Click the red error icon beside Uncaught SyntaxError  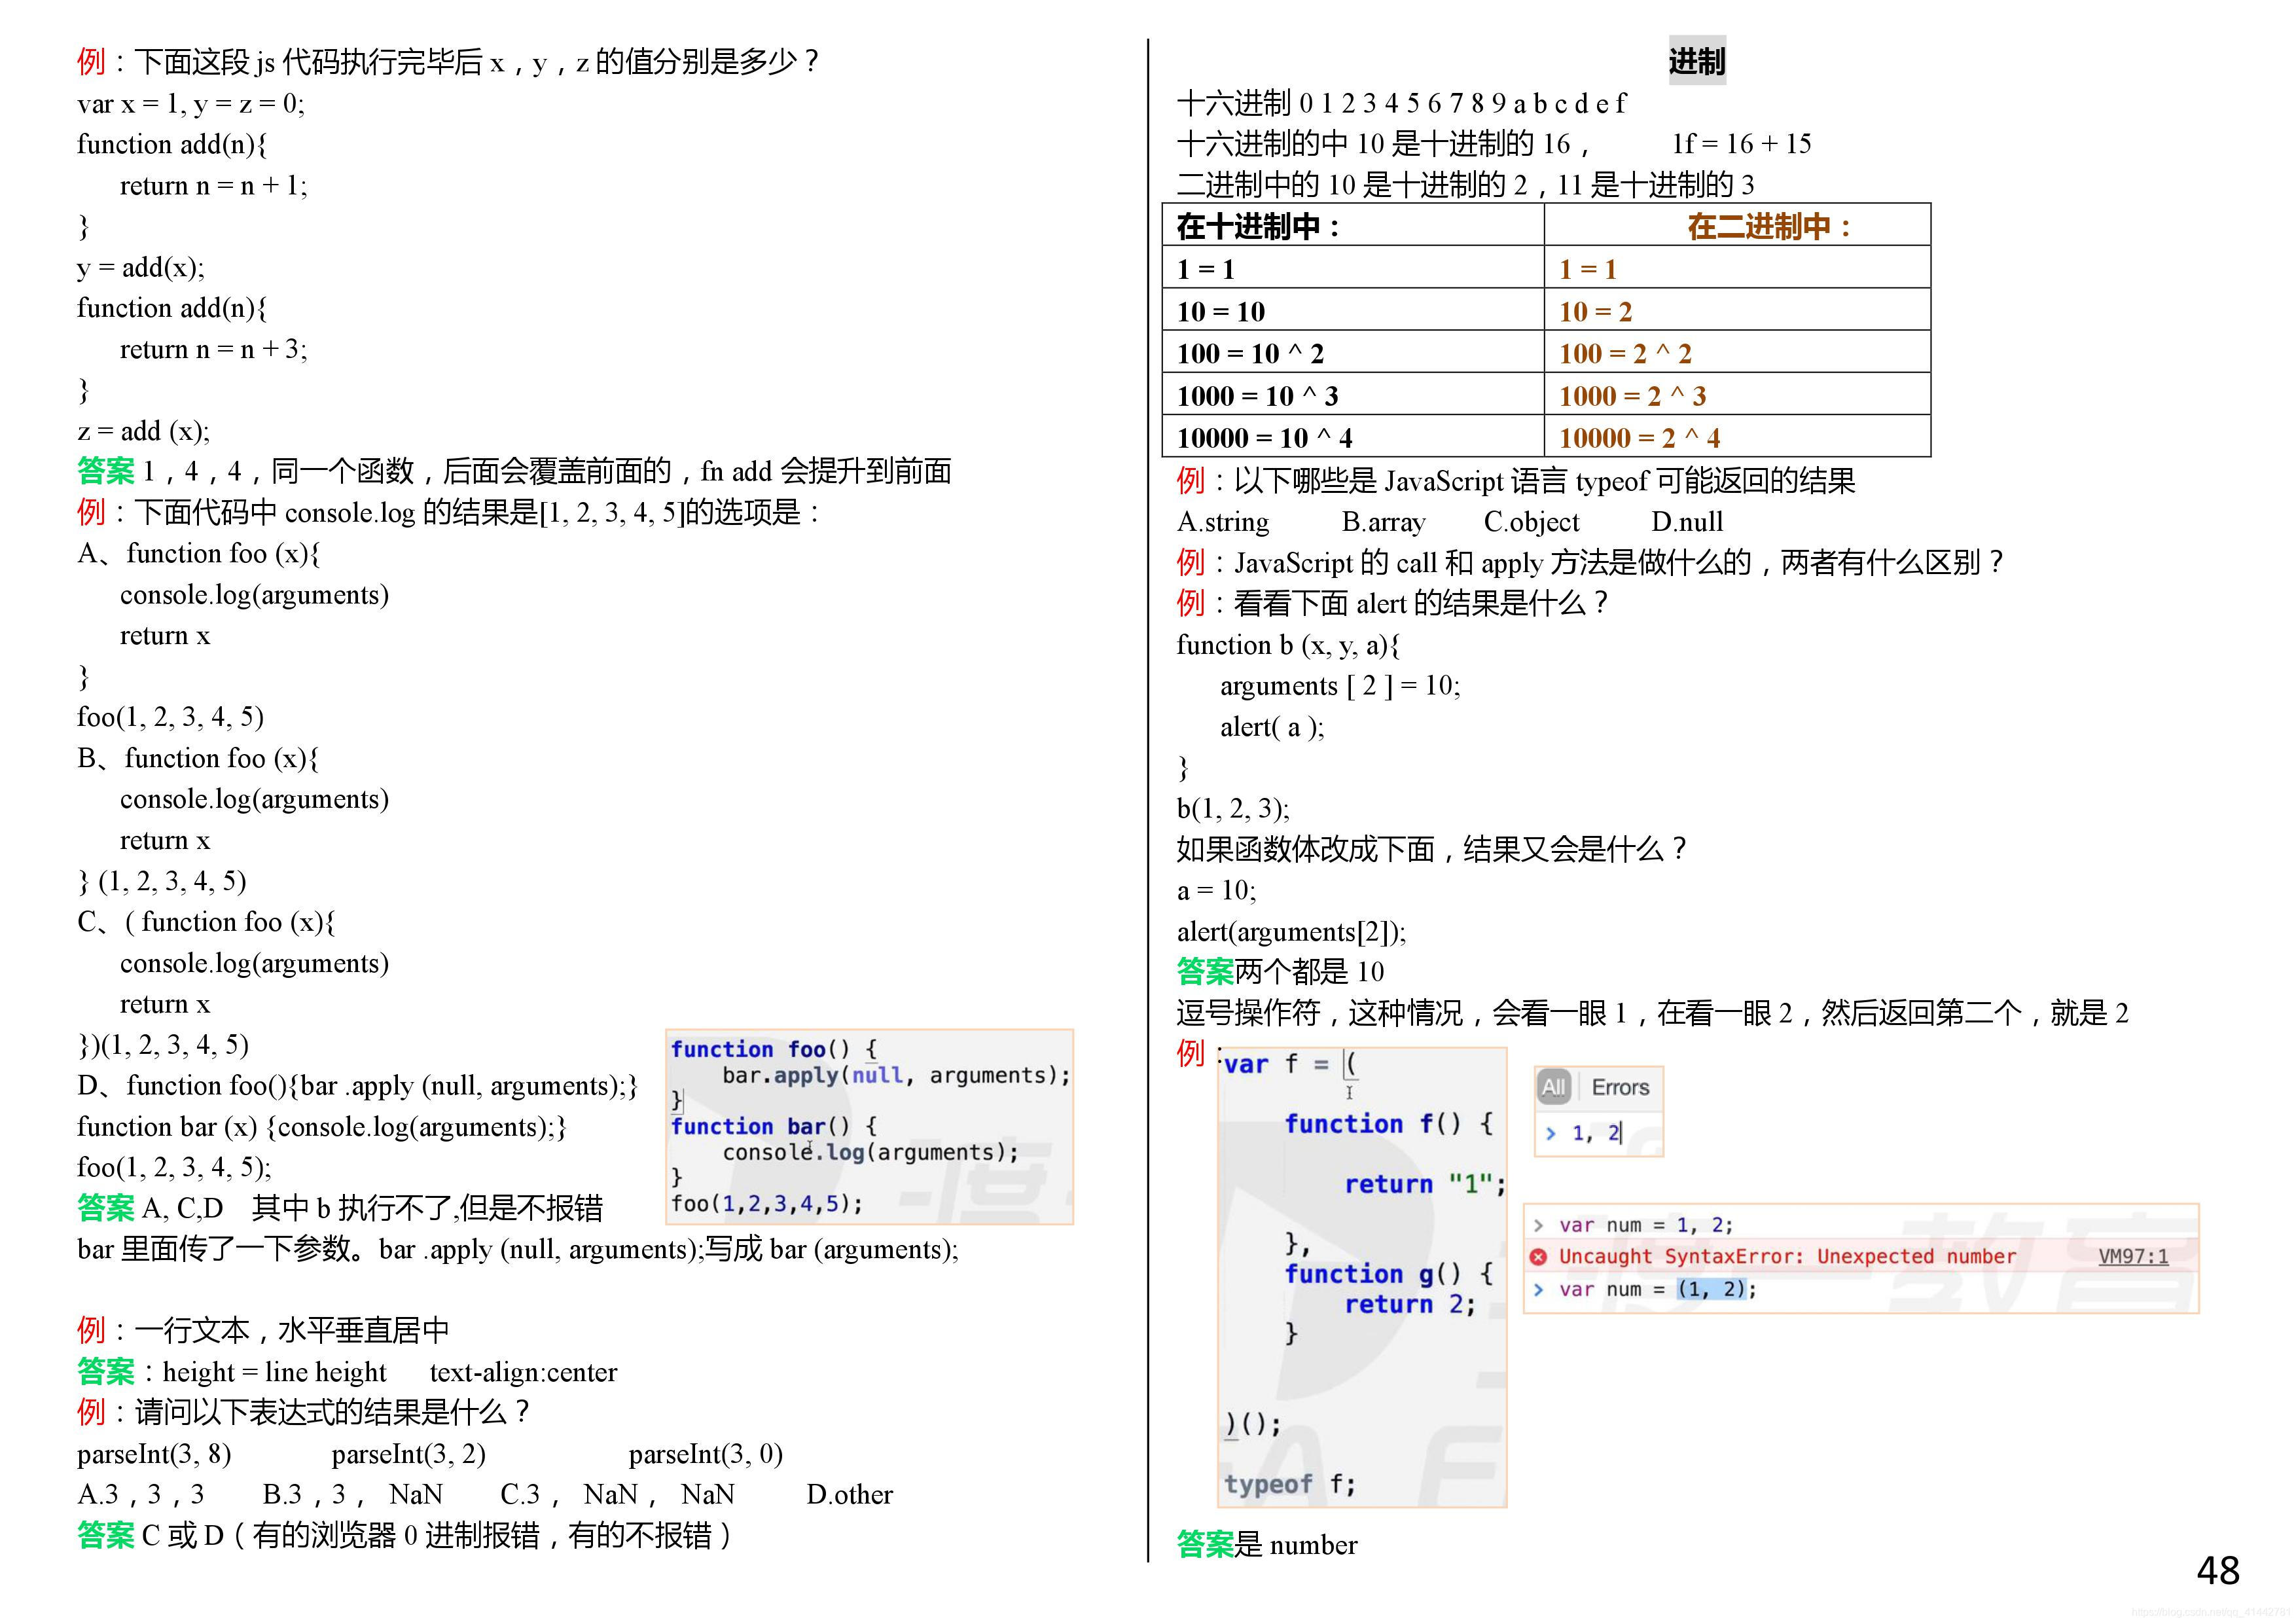pyautogui.click(x=1539, y=1256)
